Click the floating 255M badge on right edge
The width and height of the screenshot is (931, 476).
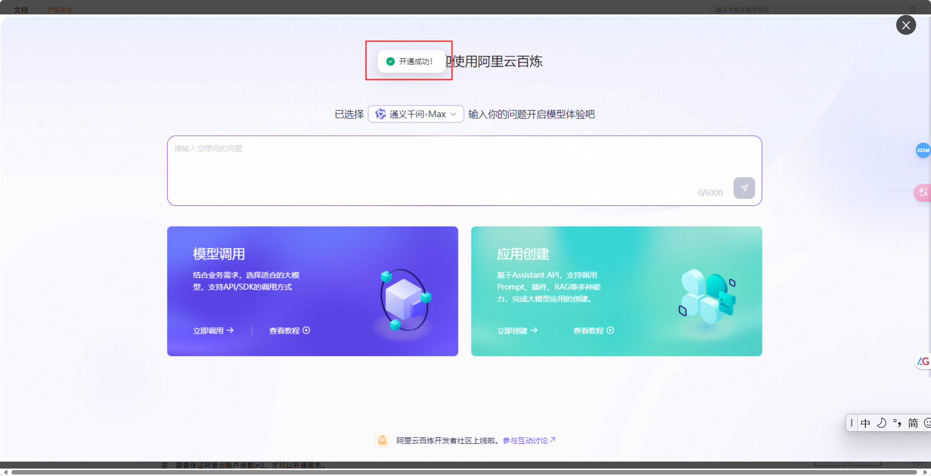point(923,150)
